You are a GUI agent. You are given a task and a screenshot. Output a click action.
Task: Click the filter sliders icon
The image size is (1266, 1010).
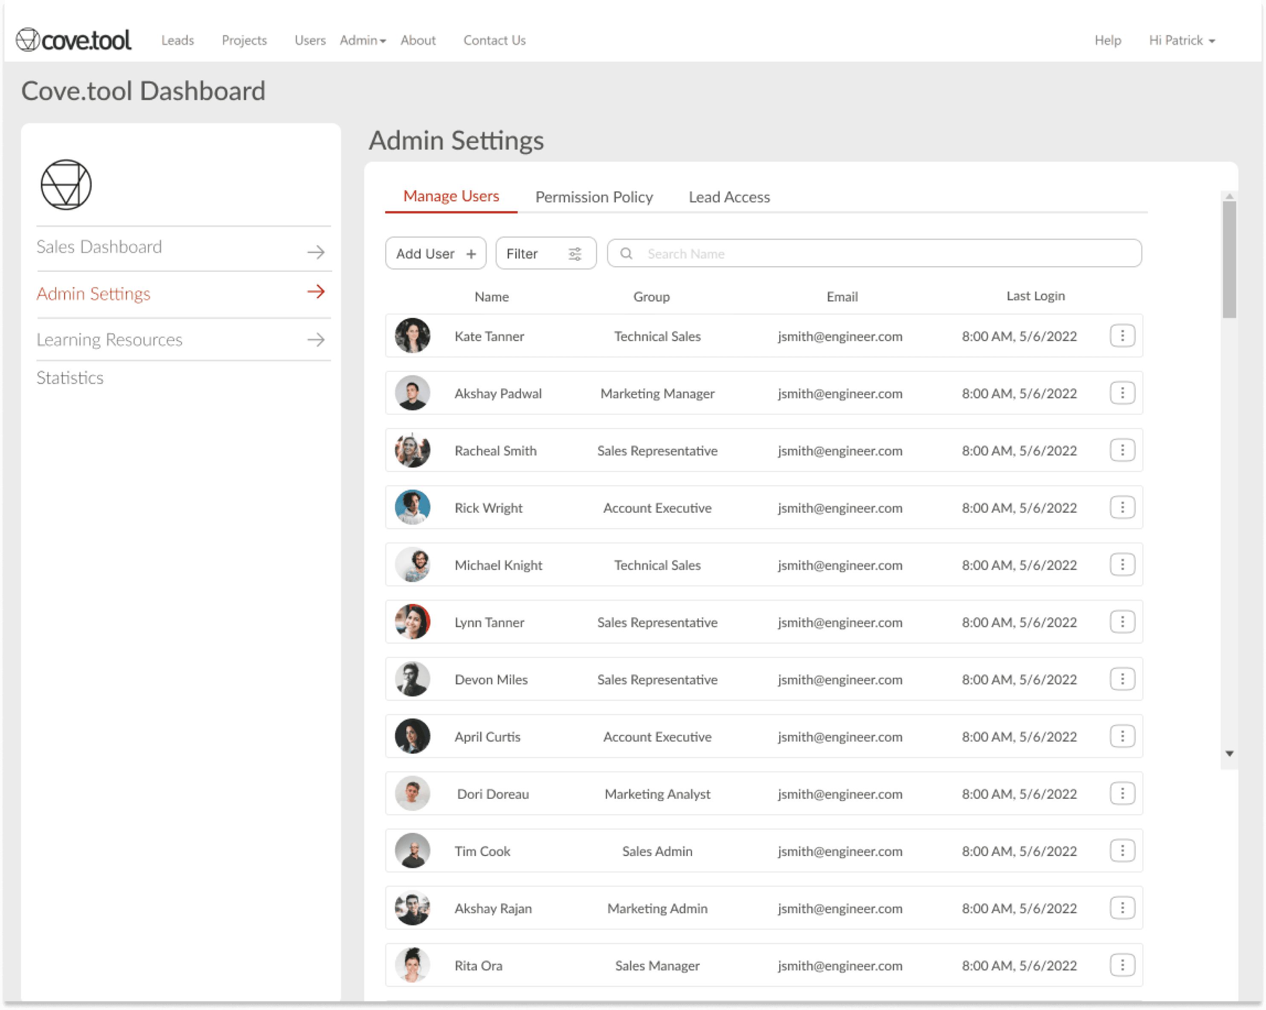(x=575, y=254)
